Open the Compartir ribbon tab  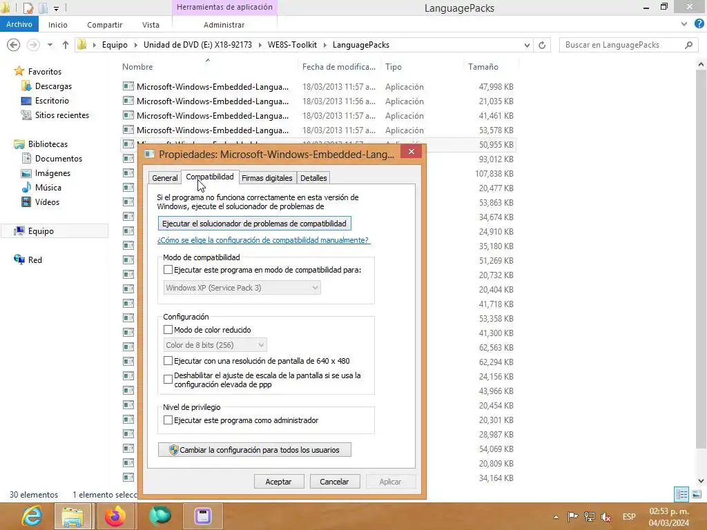[105, 25]
